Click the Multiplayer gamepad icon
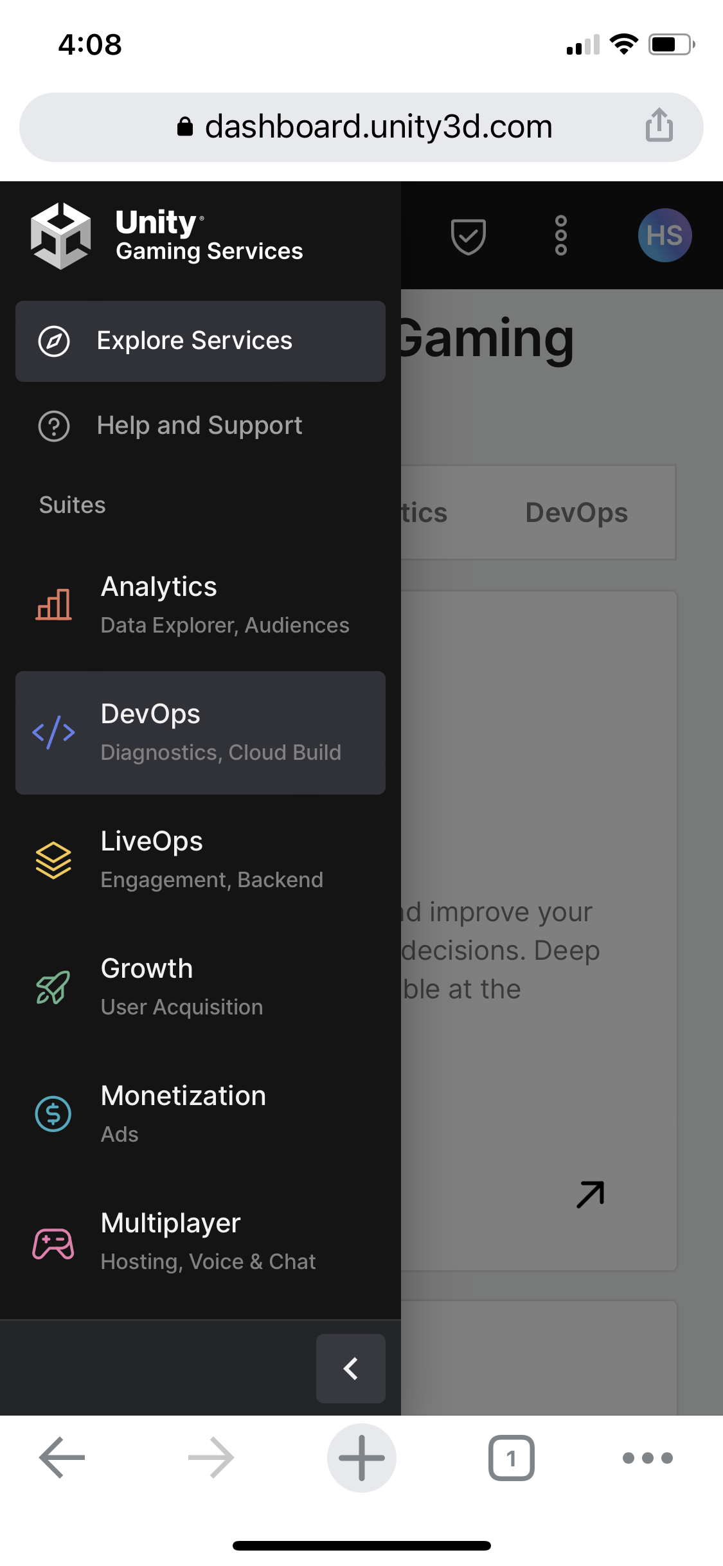The width and height of the screenshot is (723, 1566). coord(54,1243)
